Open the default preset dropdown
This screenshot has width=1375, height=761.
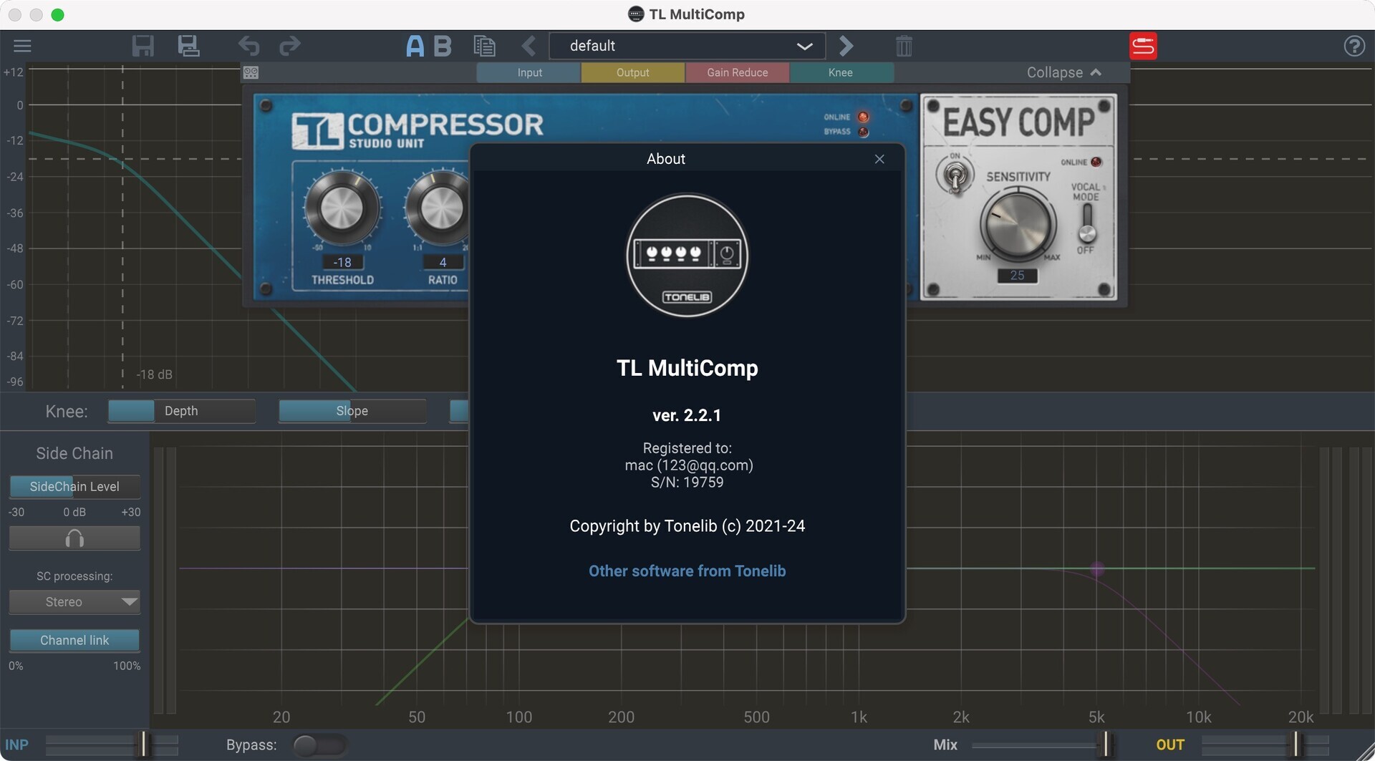[687, 46]
